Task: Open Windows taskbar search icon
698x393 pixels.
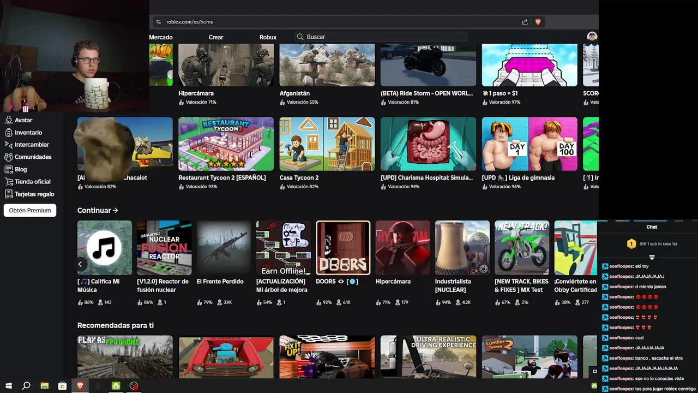Action: coord(26,386)
